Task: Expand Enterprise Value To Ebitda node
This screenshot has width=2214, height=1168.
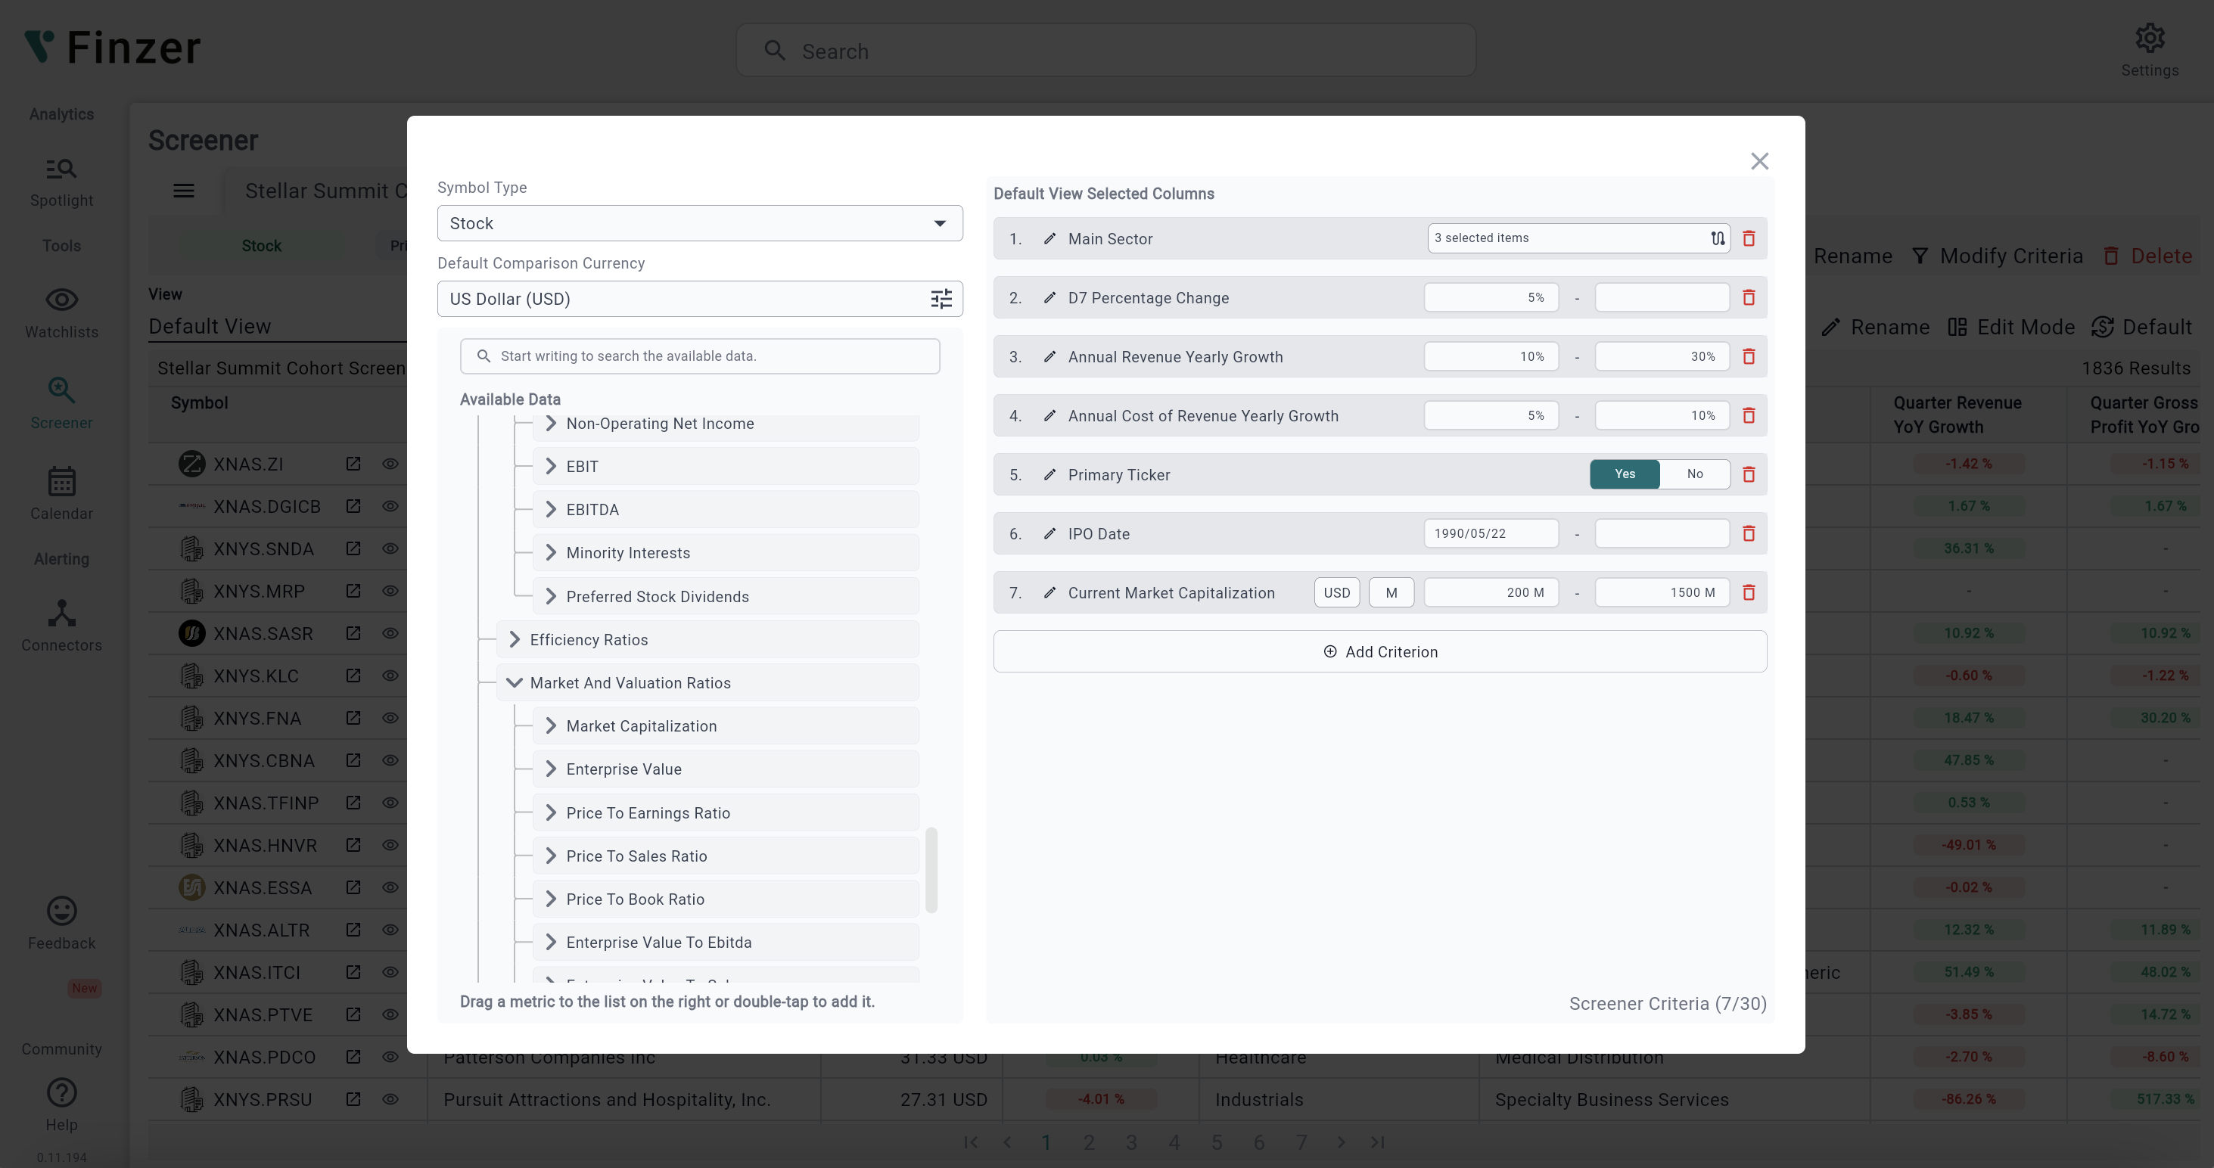Action: [551, 943]
